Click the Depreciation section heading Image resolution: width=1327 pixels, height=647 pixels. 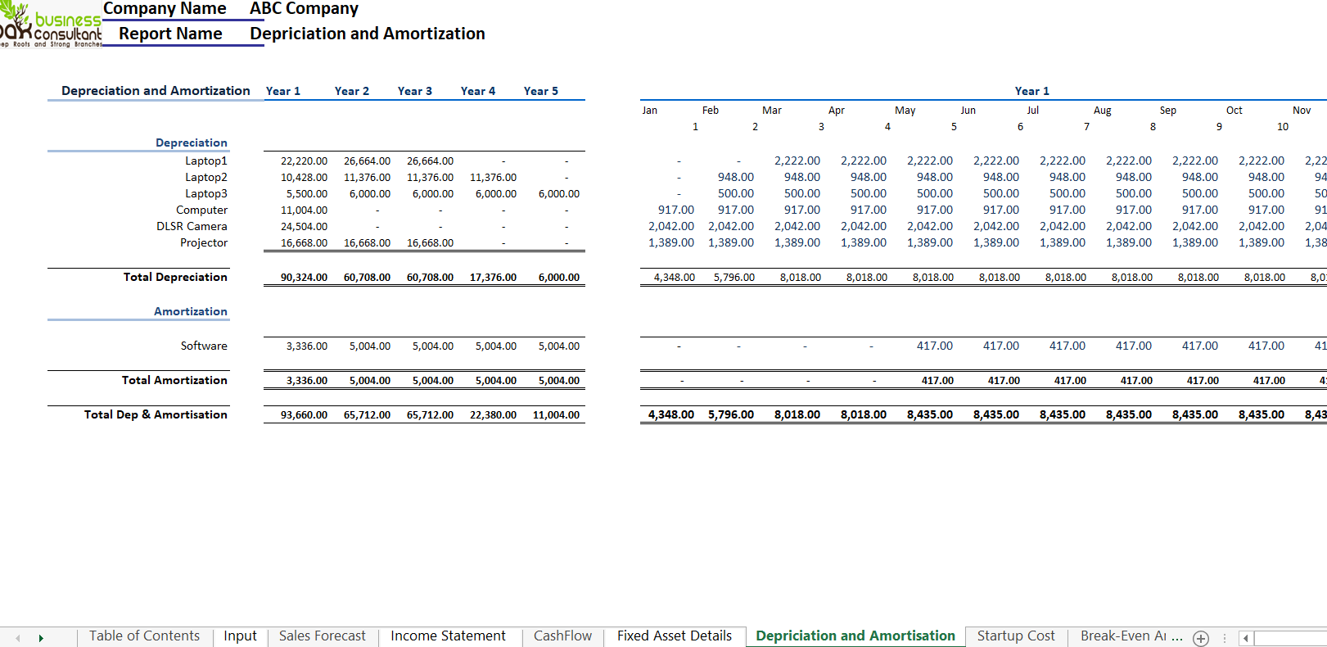coord(192,143)
